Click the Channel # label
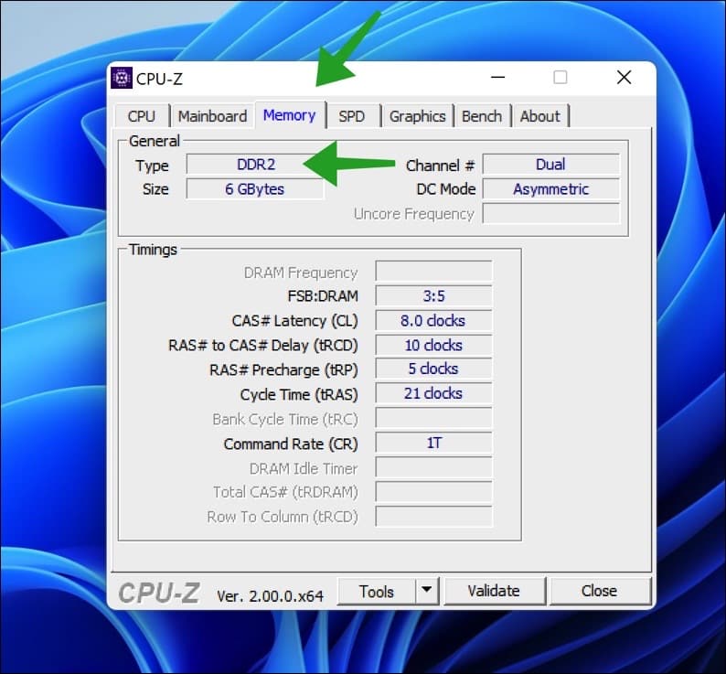Image resolution: width=726 pixels, height=674 pixels. coord(441,166)
